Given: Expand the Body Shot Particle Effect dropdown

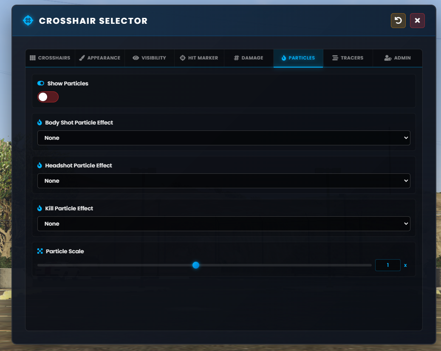Looking at the screenshot, I should pos(223,138).
